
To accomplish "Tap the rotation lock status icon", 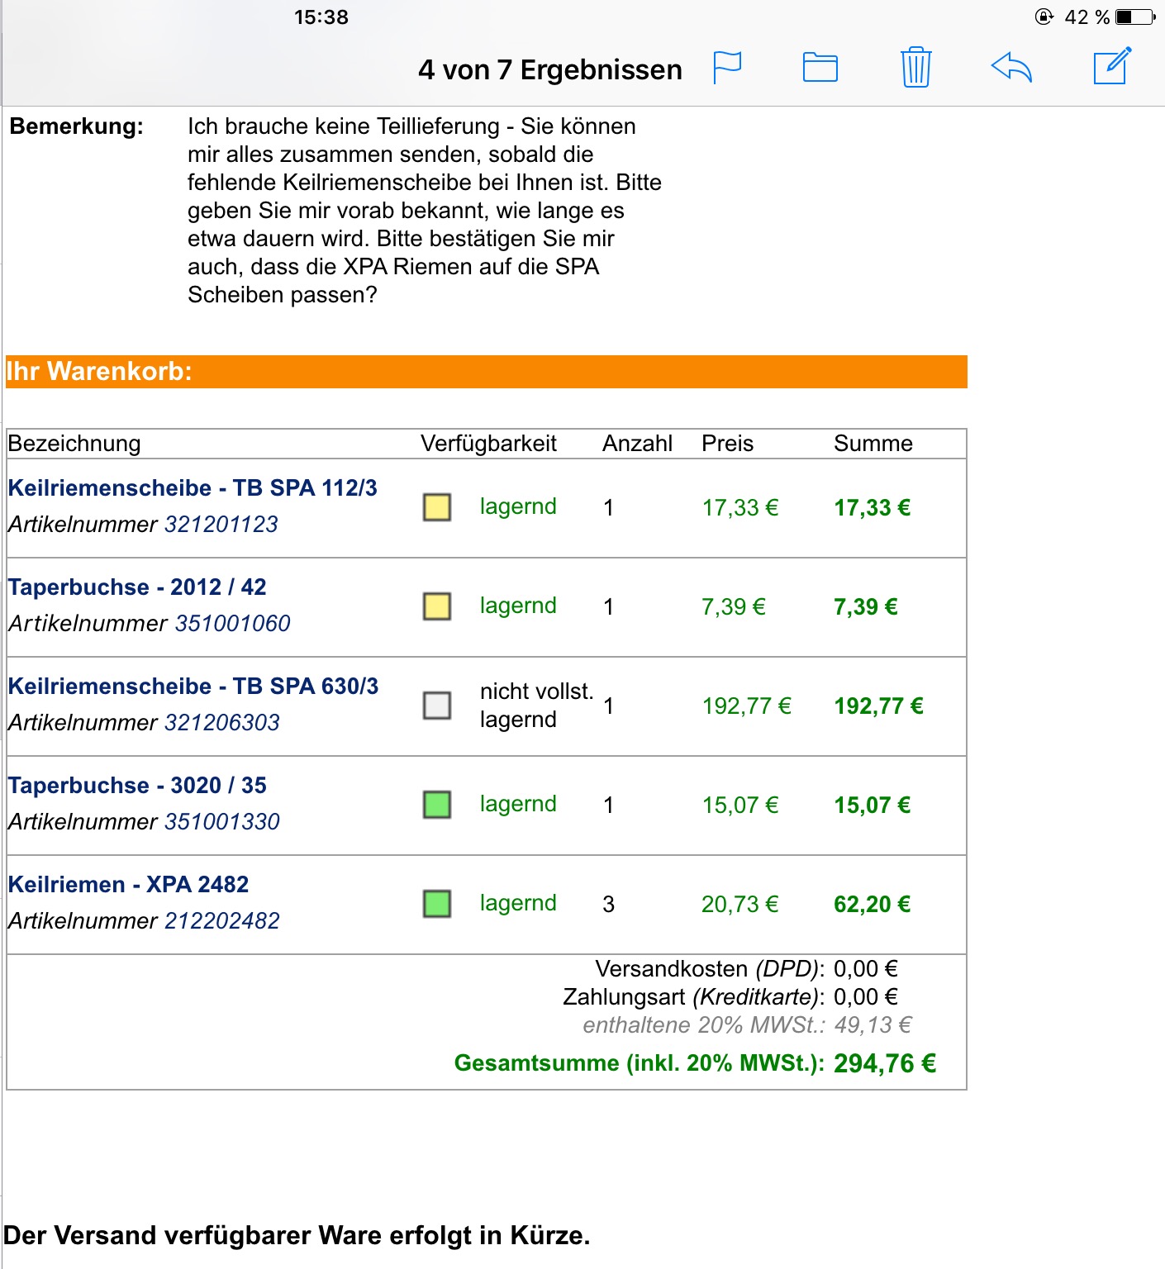I will pyautogui.click(x=1044, y=17).
